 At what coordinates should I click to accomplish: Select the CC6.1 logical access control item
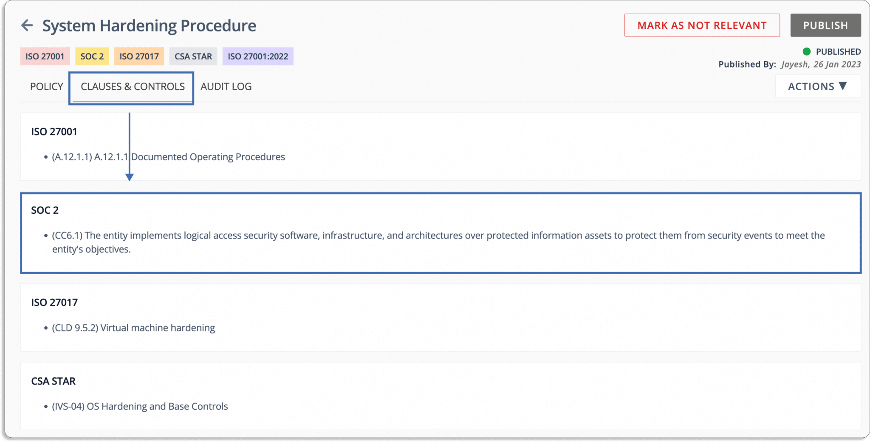[x=438, y=242]
